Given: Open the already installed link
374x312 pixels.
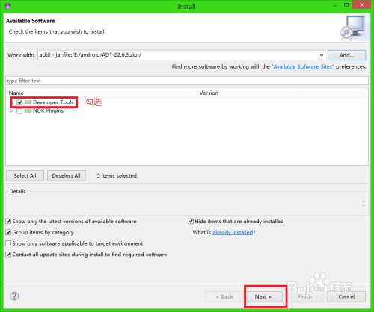Looking at the screenshot, I should (233, 232).
